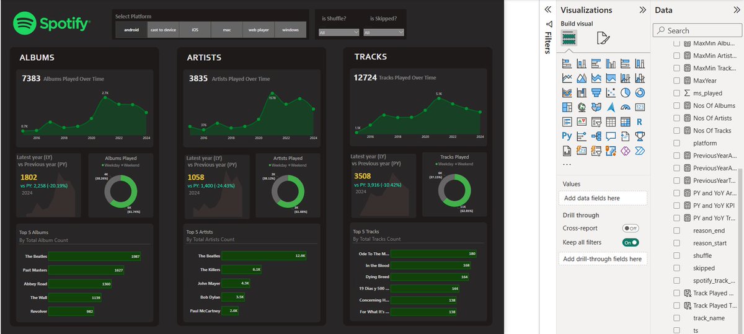Click the Data pane search box
744x334 pixels.
click(x=698, y=30)
